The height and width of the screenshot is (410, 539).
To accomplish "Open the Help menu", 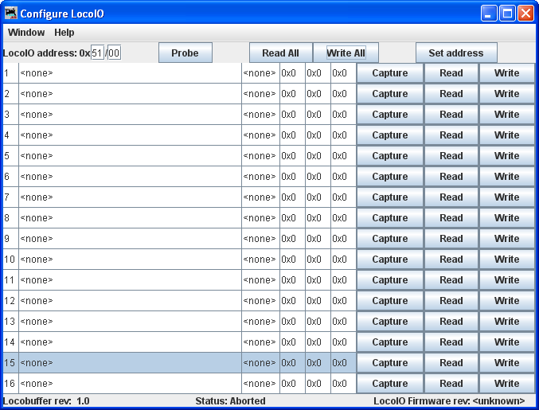I will pyautogui.click(x=64, y=33).
